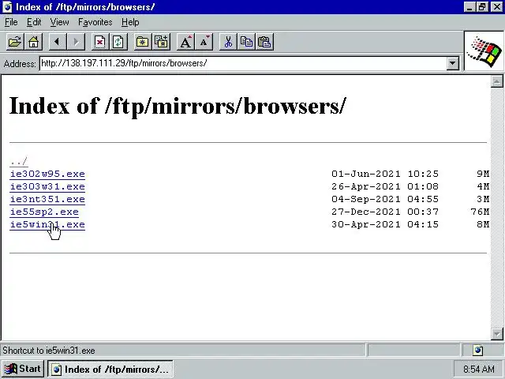Click the page heading Index of /ftp/mirrors/browsers/
The width and height of the screenshot is (505, 379).
tap(178, 107)
